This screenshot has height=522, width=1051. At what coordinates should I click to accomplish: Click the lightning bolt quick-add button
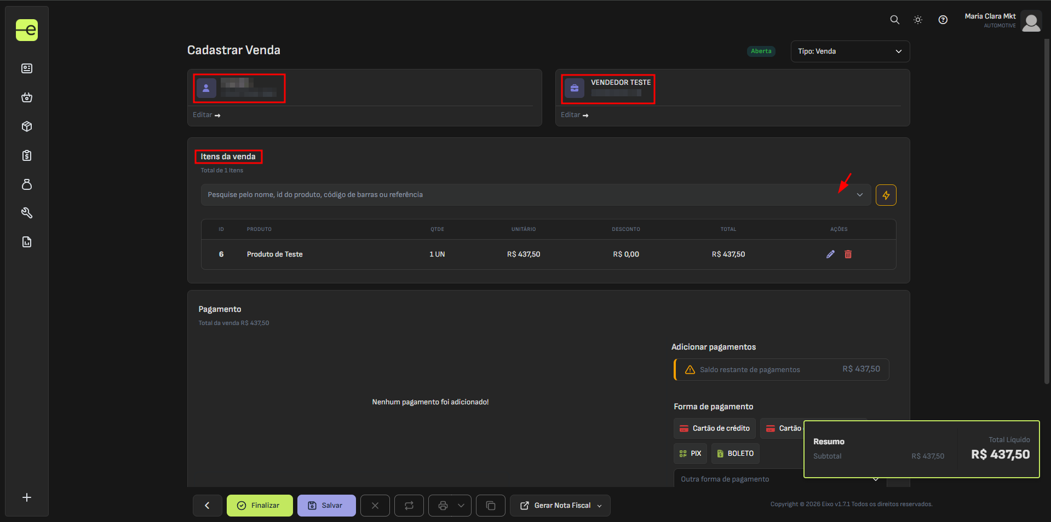tap(886, 195)
